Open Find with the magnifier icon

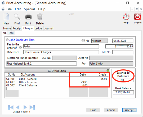(17, 17)
